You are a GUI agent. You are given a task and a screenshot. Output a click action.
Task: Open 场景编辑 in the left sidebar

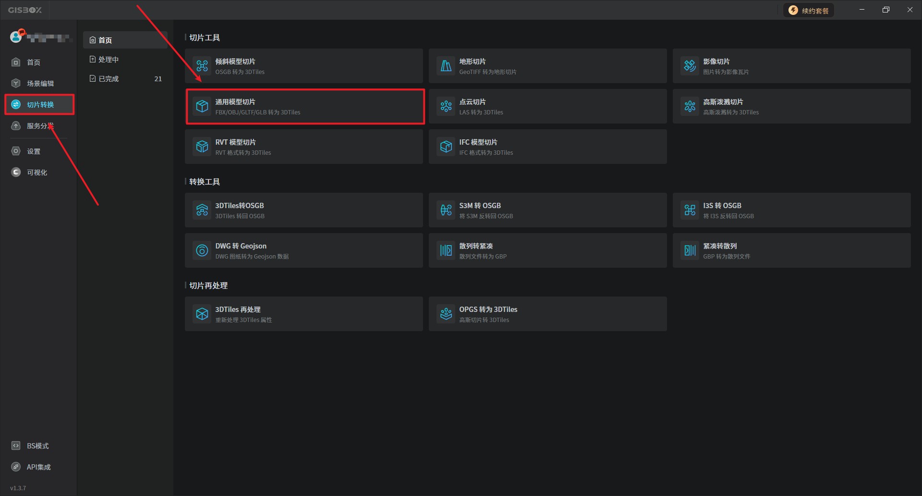pos(39,84)
